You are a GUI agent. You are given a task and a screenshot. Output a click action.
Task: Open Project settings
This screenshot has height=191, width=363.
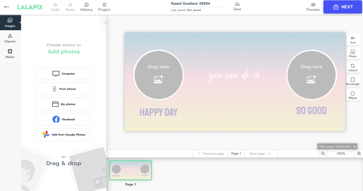[104, 7]
